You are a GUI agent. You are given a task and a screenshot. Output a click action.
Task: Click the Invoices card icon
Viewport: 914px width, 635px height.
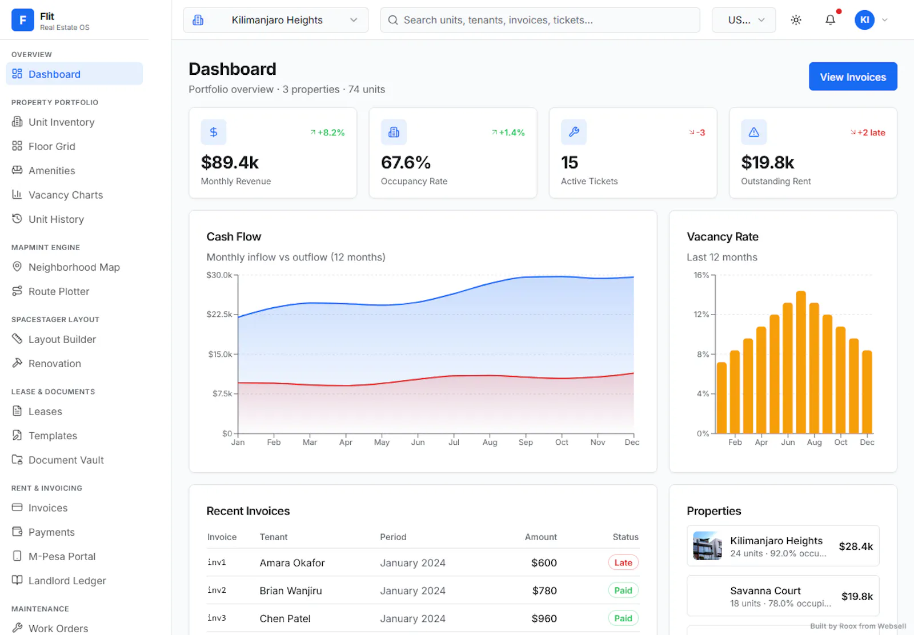coord(17,508)
